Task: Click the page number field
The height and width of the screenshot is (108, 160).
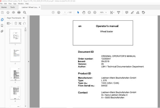Action: pos(65,12)
